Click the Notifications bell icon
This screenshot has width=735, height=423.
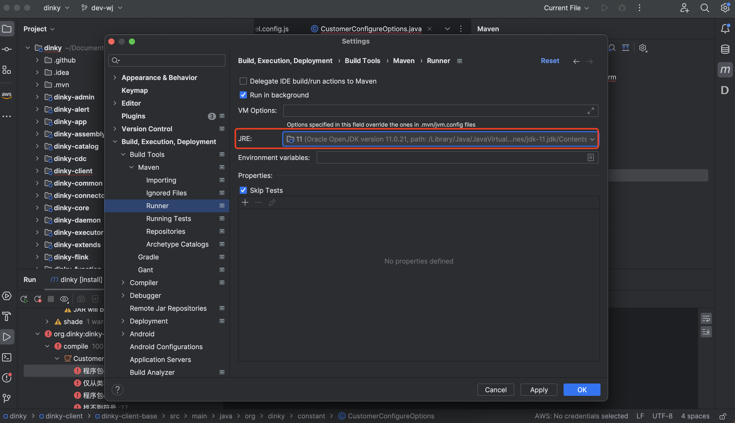point(724,28)
